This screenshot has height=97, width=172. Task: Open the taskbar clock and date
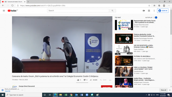click(163, 95)
